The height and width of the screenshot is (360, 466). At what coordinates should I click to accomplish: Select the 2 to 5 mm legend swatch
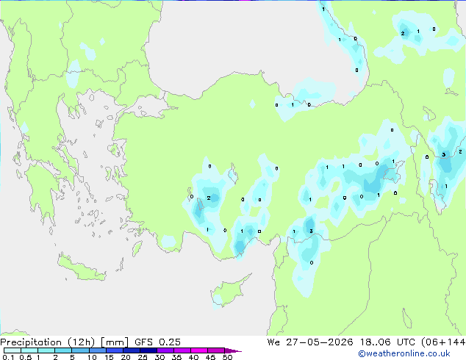(x=63, y=350)
